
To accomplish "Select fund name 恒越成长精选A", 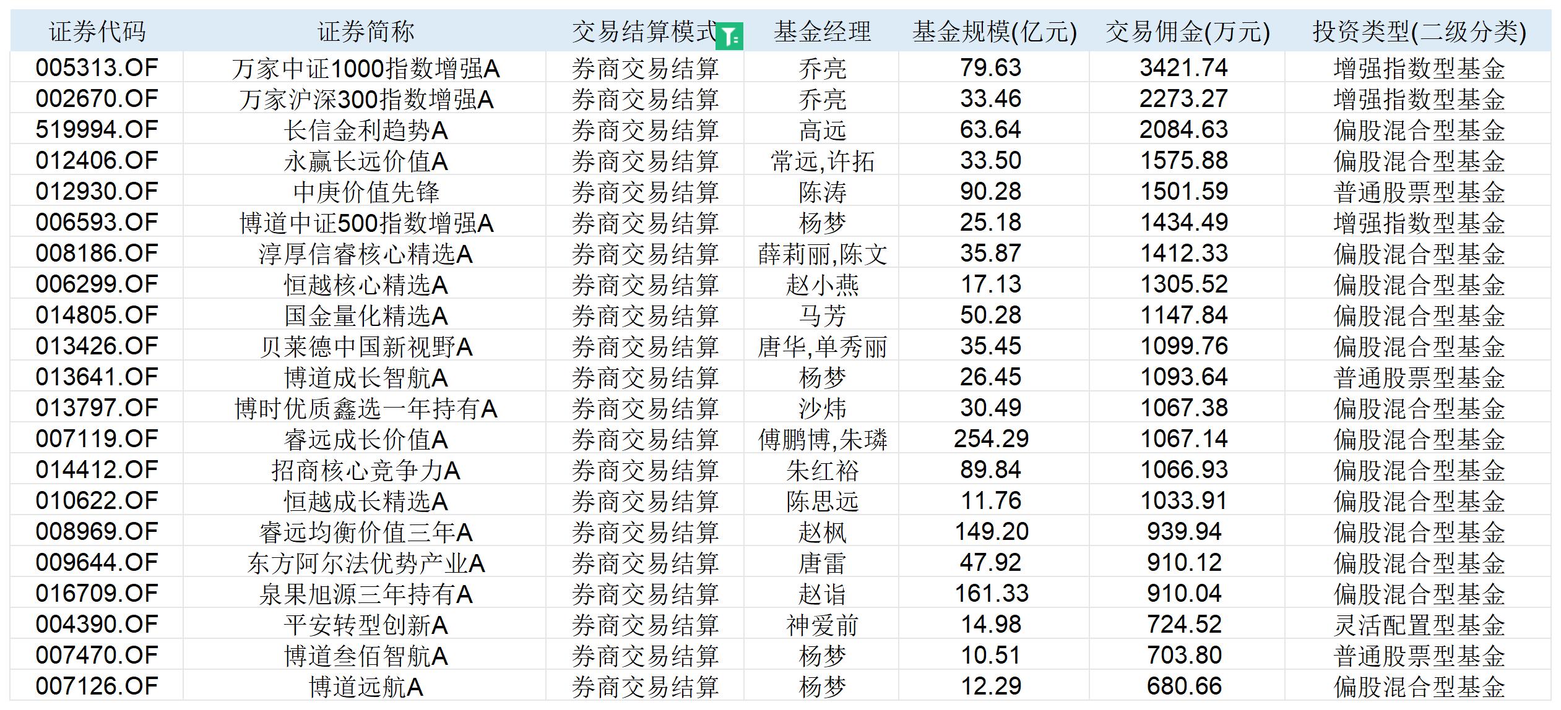I will tap(365, 501).
